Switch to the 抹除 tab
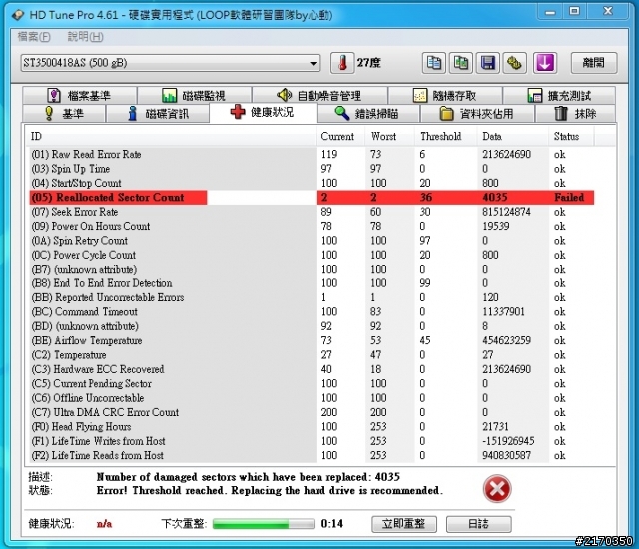 [x=575, y=113]
